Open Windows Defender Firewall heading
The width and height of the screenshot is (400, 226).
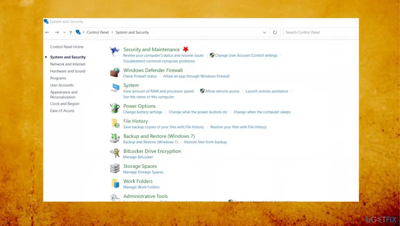153,70
